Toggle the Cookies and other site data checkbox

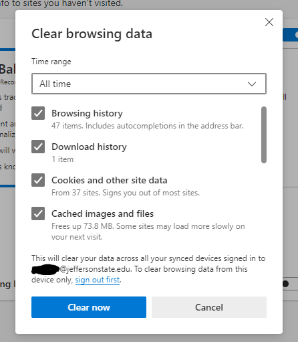point(38,180)
